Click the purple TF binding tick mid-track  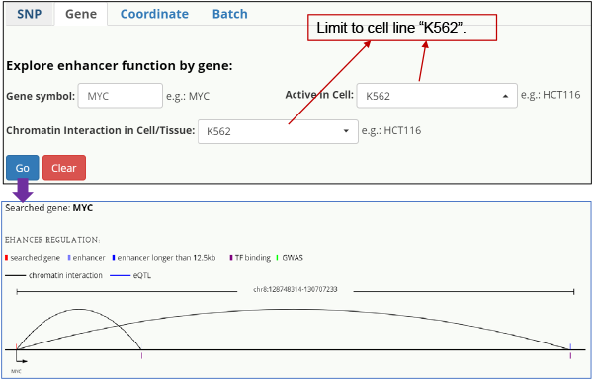141,355
